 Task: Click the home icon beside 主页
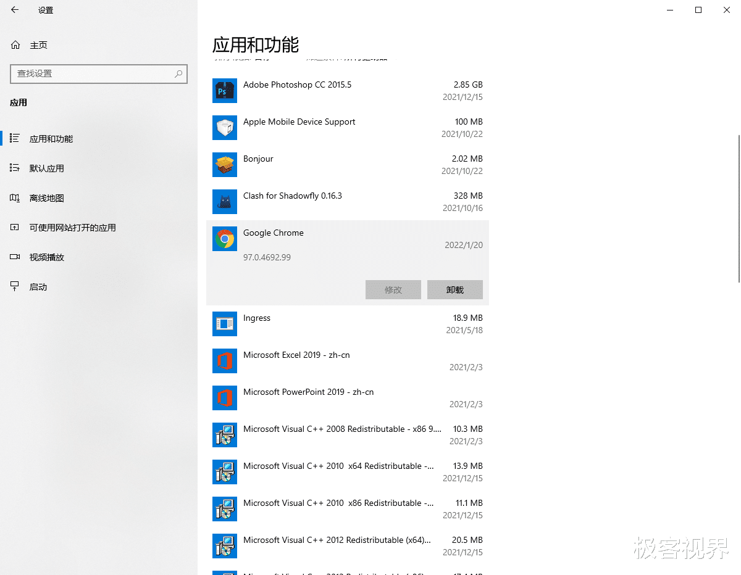tap(15, 45)
